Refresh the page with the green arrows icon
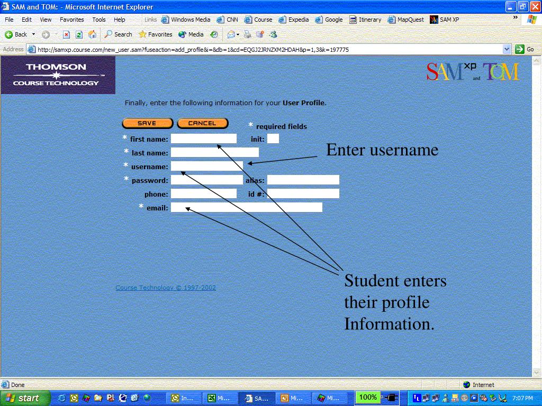Image resolution: width=542 pixels, height=406 pixels. tap(79, 34)
